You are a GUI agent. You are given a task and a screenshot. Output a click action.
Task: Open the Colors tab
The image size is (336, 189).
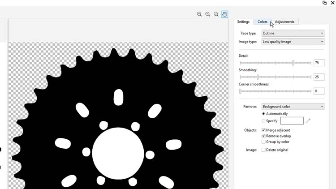[x=262, y=21]
